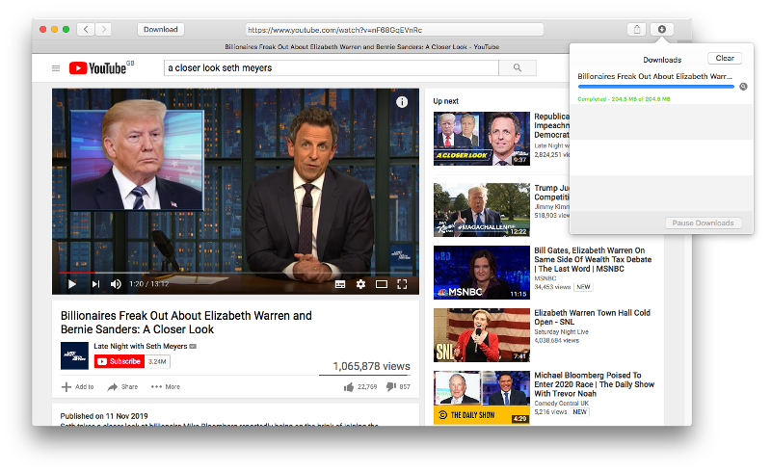The image size is (771, 472).
Task: Open the video settings gear
Action: pyautogui.click(x=360, y=284)
